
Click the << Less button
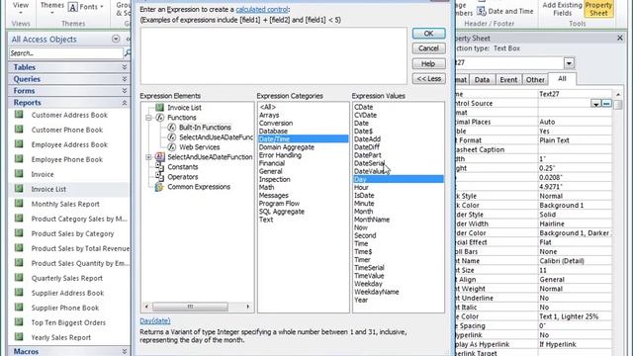coord(428,79)
